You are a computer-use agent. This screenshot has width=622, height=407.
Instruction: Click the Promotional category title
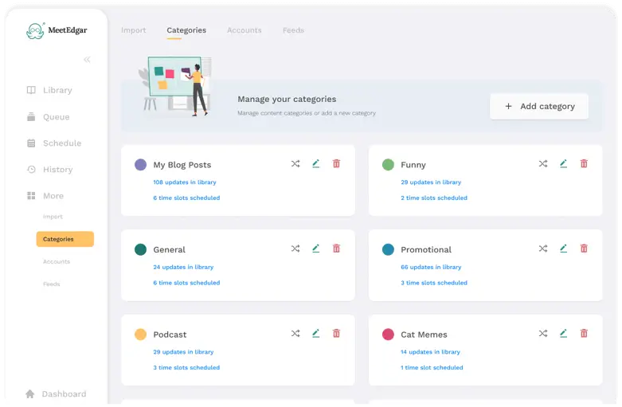pos(426,249)
